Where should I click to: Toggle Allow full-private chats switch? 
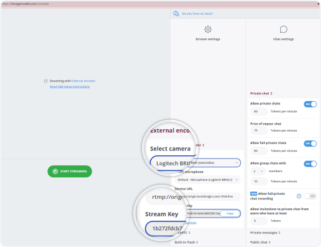pos(310,143)
